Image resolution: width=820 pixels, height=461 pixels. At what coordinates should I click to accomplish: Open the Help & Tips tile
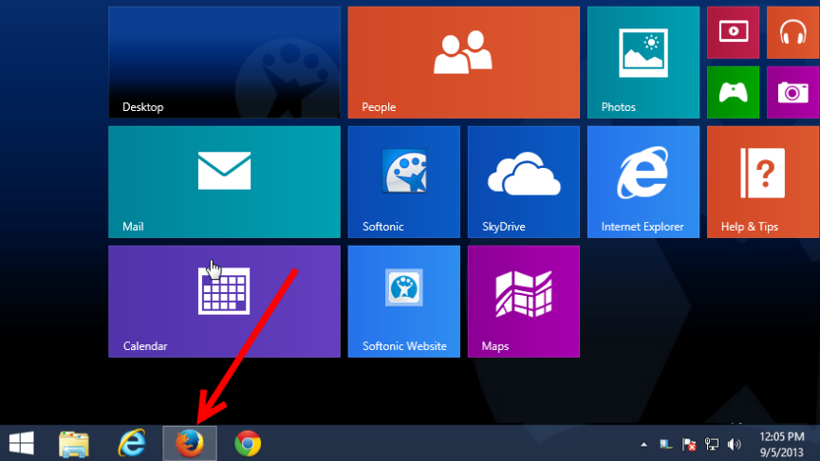(763, 181)
